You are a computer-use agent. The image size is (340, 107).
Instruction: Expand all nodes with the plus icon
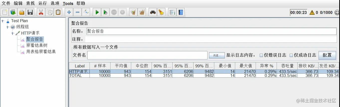[x=69, y=12]
